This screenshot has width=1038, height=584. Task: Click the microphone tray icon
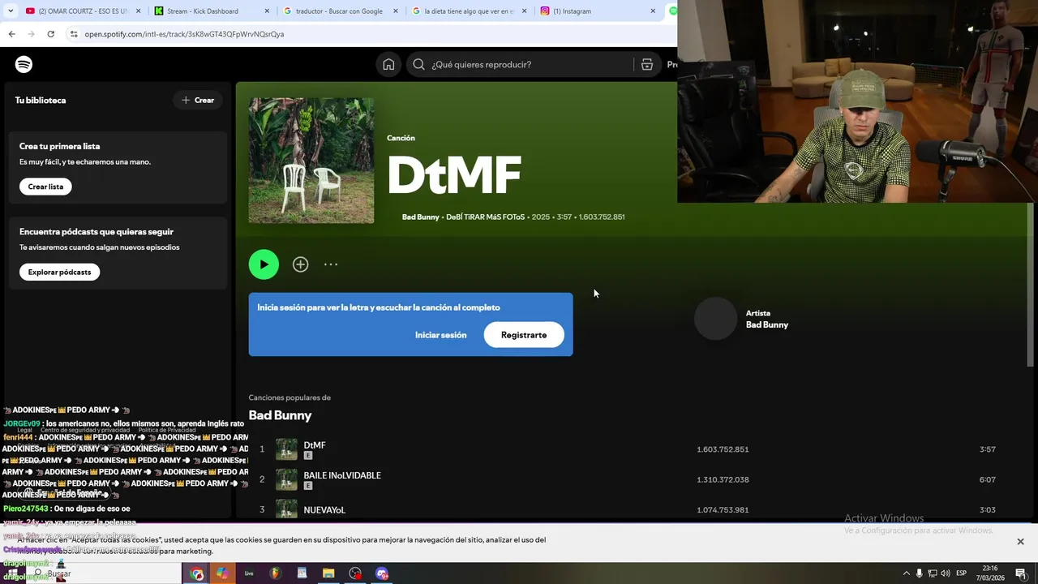pyautogui.click(x=919, y=573)
